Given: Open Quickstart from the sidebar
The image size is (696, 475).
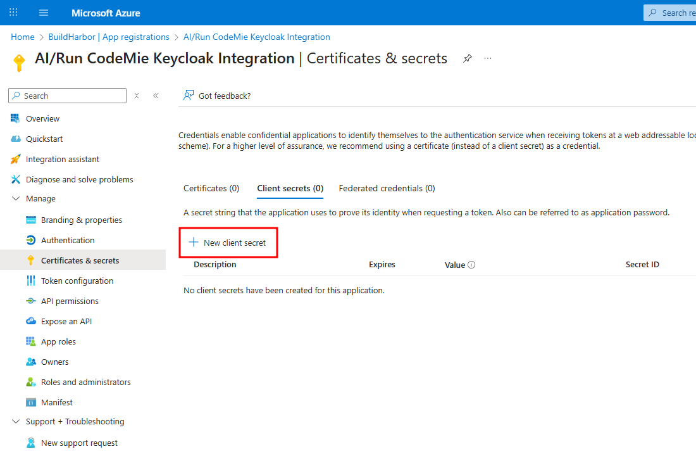Looking at the screenshot, I should [44, 139].
